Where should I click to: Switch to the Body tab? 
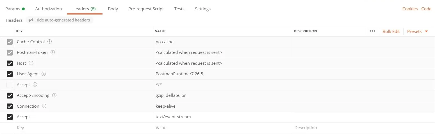113,9
